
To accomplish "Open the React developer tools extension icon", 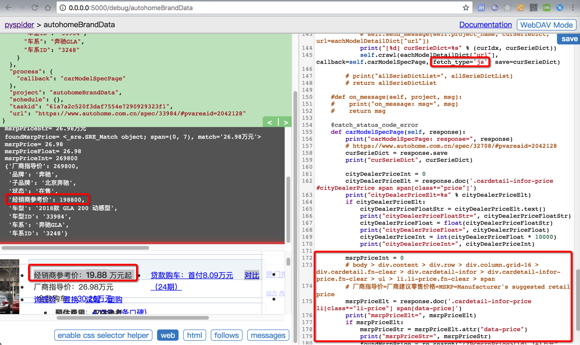I will click(x=508, y=8).
